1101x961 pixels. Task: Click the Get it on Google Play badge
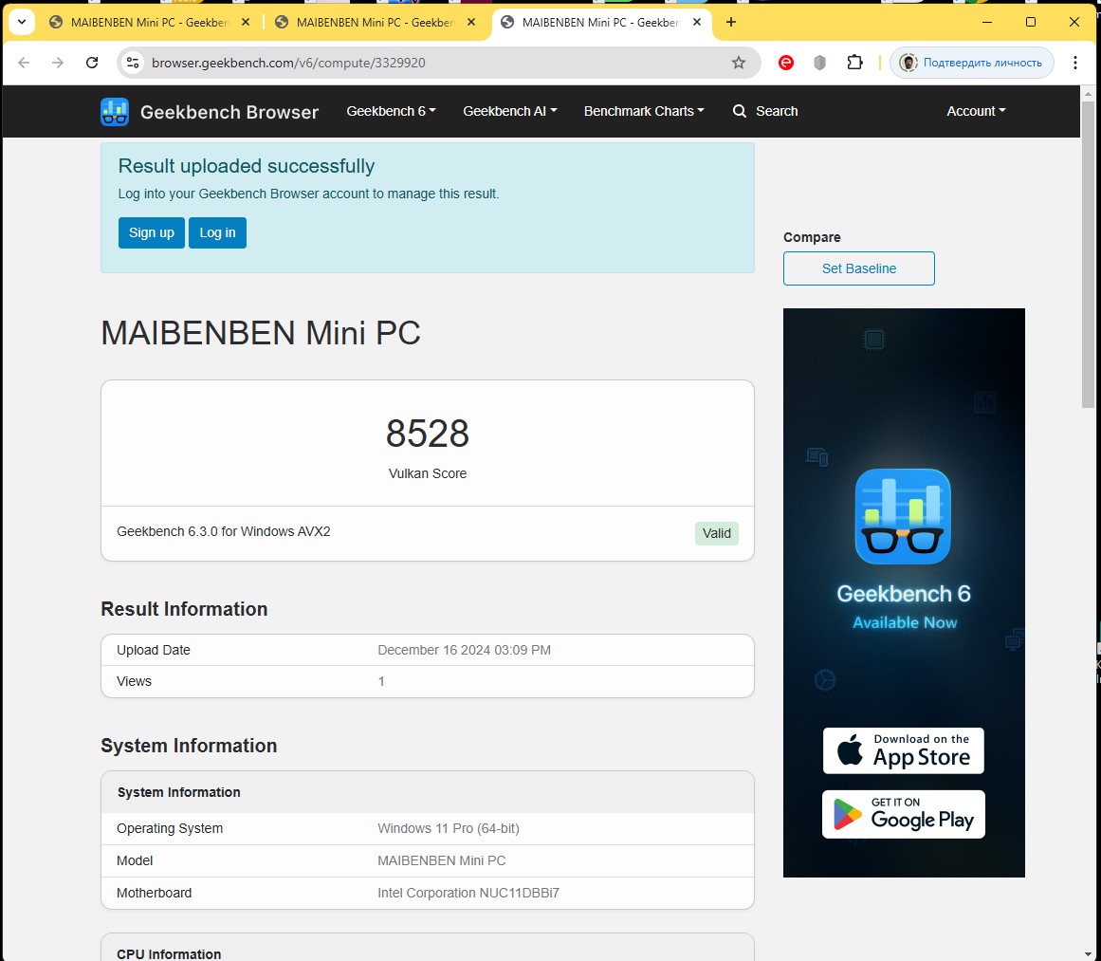pyautogui.click(x=904, y=814)
